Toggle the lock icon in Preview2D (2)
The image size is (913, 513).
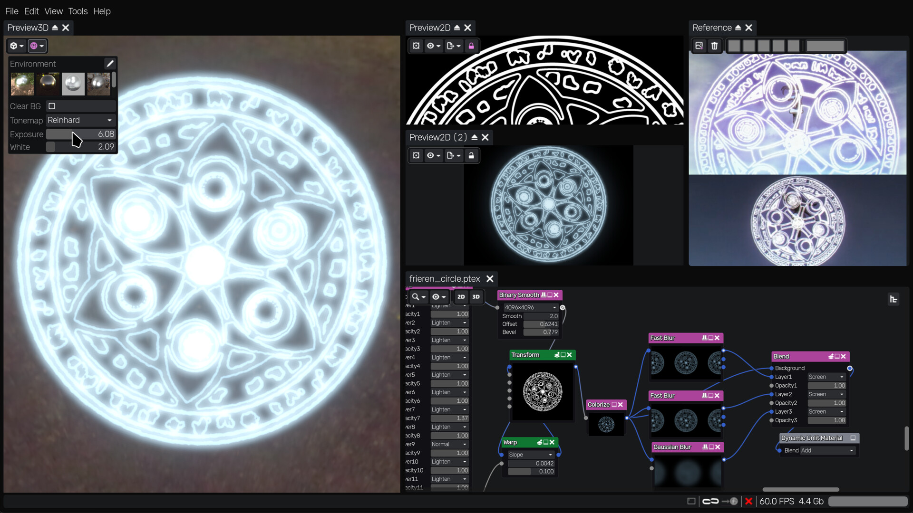pos(471,155)
